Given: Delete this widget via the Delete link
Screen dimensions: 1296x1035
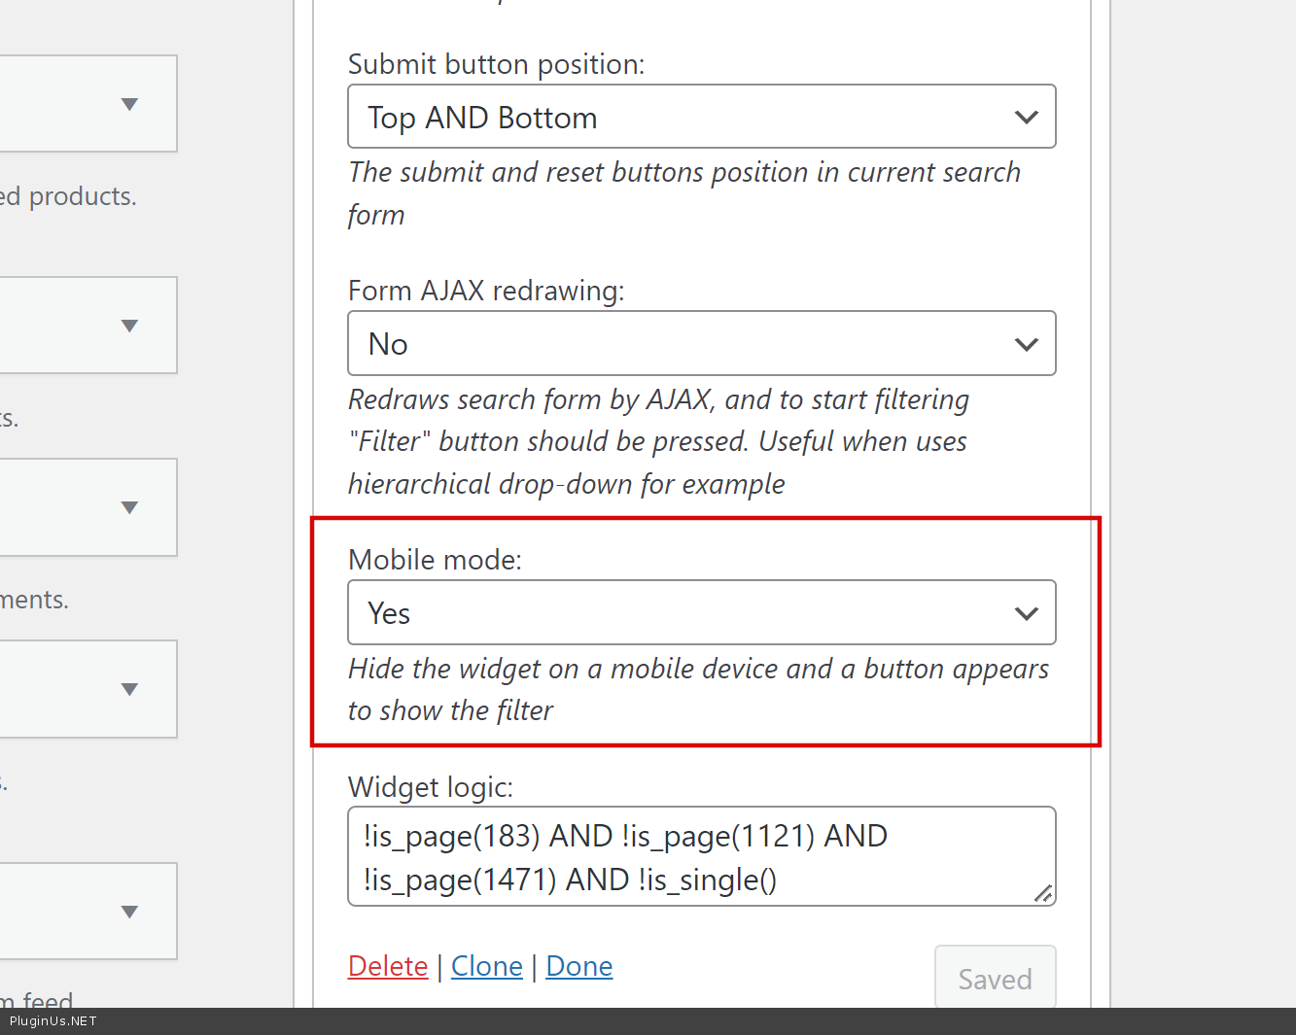Looking at the screenshot, I should 388,966.
